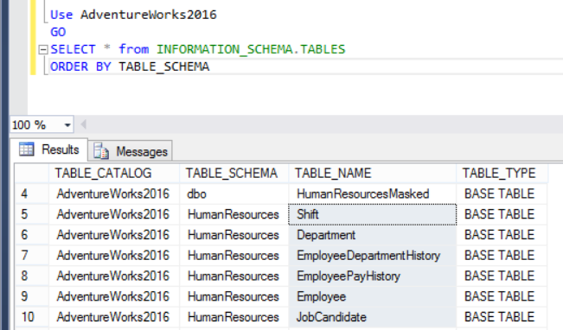Collapse the SELECT statement outline block

coord(43,49)
